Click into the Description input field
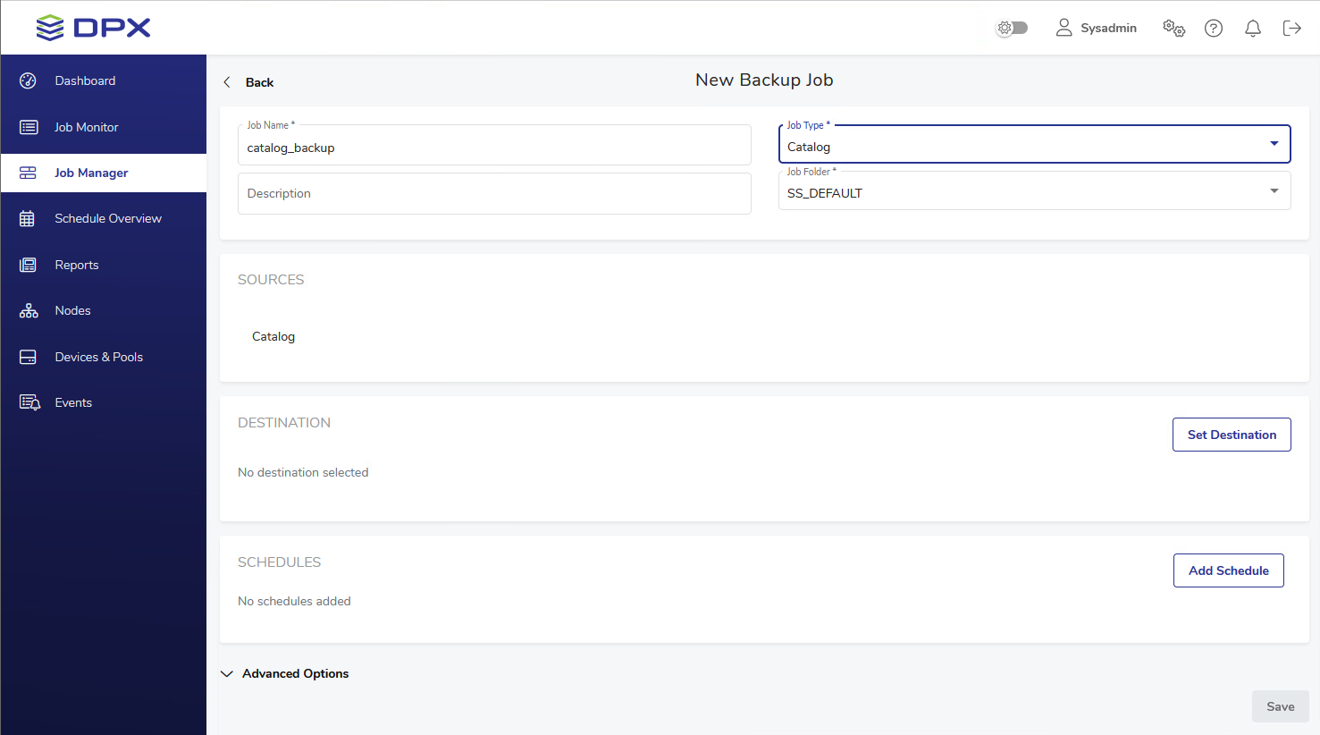The image size is (1320, 735). point(493,193)
